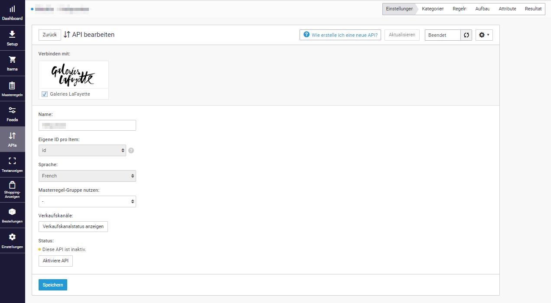This screenshot has width=551, height=303.
Task: Open 'Wie erstelle ich eine neue API?' link
Action: [340, 35]
